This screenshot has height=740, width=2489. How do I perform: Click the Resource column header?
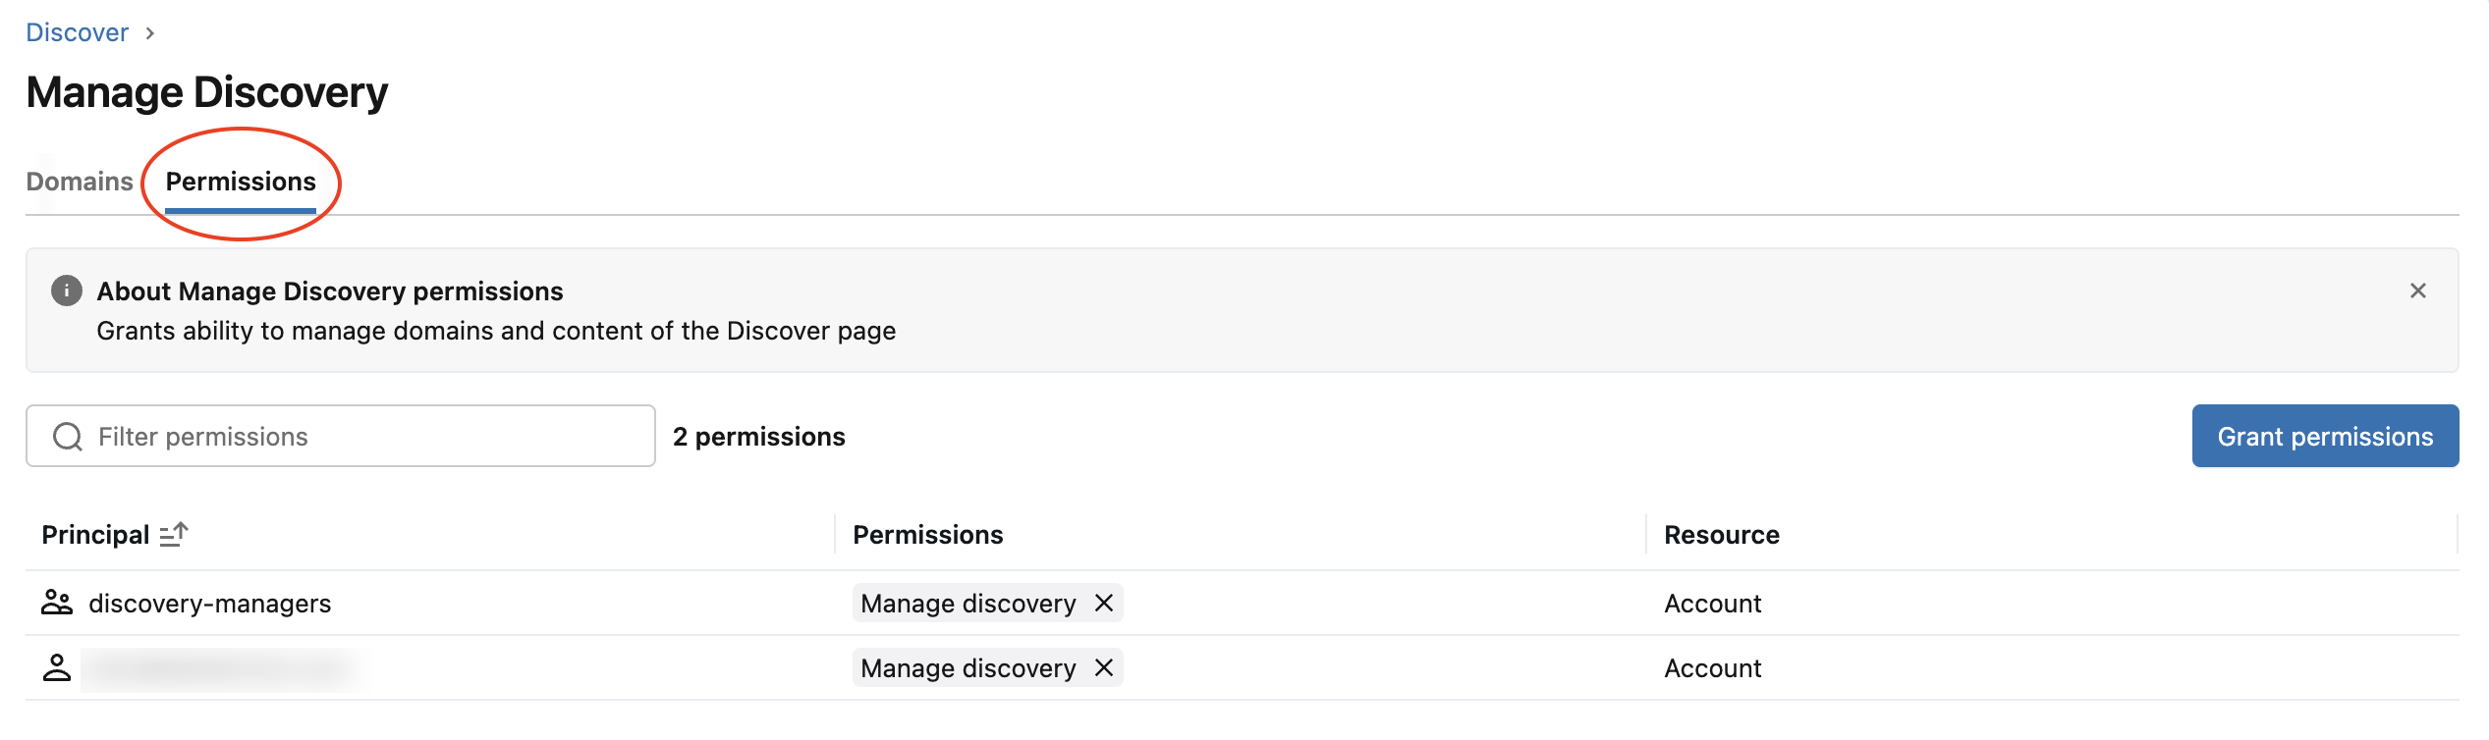pyautogui.click(x=1721, y=534)
